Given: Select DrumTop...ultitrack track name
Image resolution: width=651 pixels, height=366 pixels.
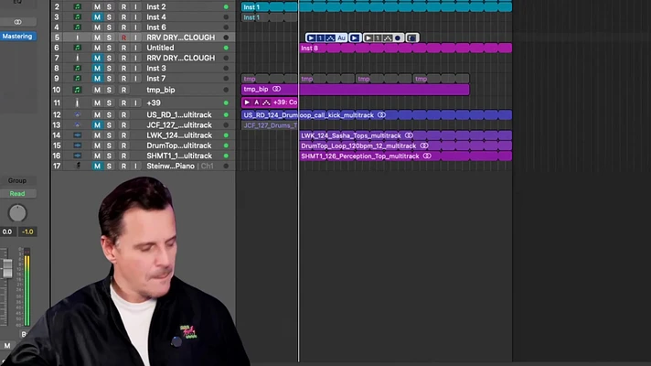Looking at the screenshot, I should point(179,145).
